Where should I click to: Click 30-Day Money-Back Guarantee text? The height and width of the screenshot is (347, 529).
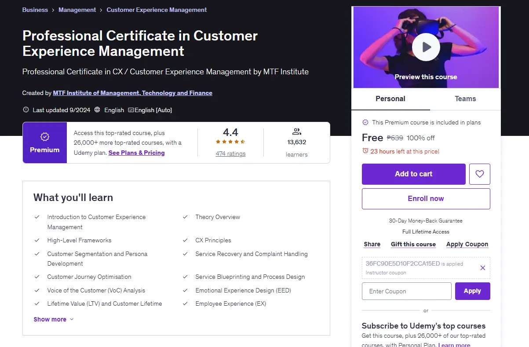point(426,221)
